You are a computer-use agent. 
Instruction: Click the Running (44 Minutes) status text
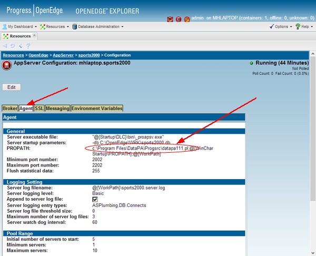(282, 63)
